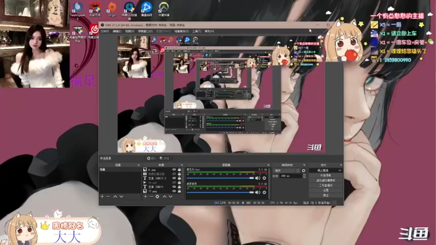Toggle the lock on the 视频采集设备 source
The height and width of the screenshot is (245, 436).
[179, 174]
